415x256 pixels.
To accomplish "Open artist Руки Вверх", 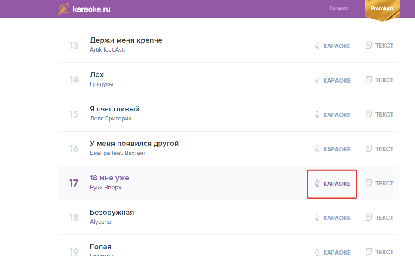I will [x=105, y=188].
